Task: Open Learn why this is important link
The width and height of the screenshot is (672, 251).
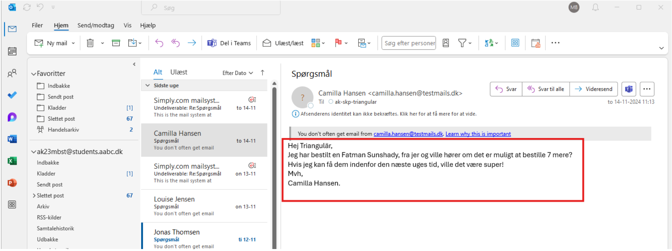Action: pos(478,134)
